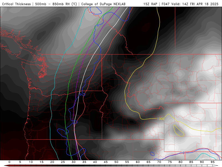
Task: Click the colorbar value "85"
Action: (191, 162)
